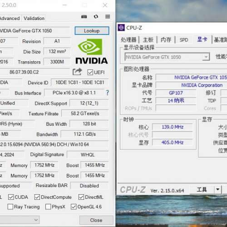The image size is (227, 227).
Task: Click the GPU-Z Close button
Action: (x=96, y=220)
